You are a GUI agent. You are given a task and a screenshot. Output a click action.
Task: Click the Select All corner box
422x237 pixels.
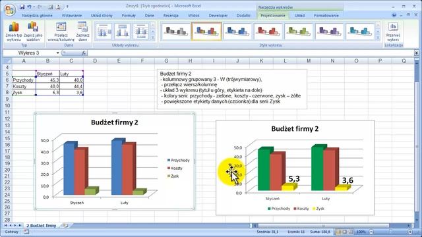pyautogui.click(x=7, y=61)
